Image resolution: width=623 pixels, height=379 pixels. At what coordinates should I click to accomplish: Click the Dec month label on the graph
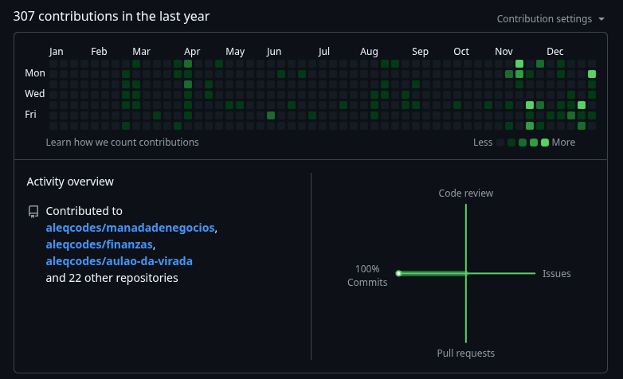pyautogui.click(x=554, y=52)
